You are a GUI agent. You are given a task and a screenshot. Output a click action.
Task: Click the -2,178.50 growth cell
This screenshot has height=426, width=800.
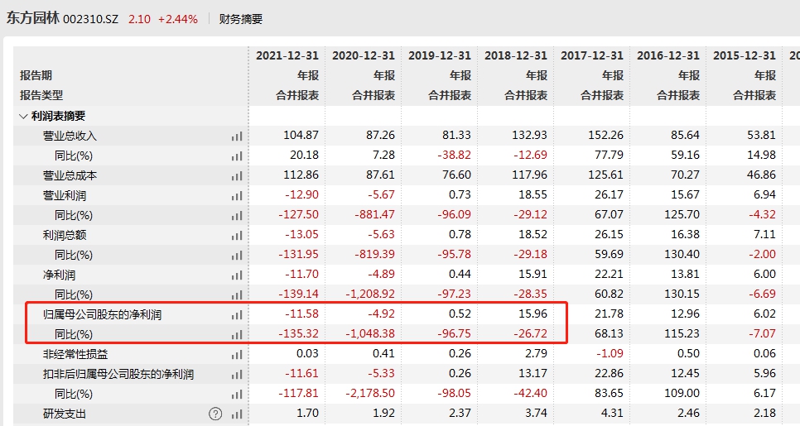pyautogui.click(x=370, y=394)
